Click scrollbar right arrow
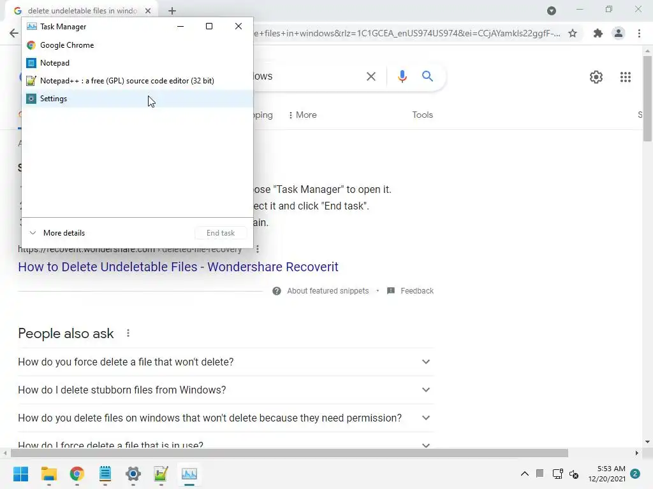Viewport: 653px width, 489px height. coord(636,453)
